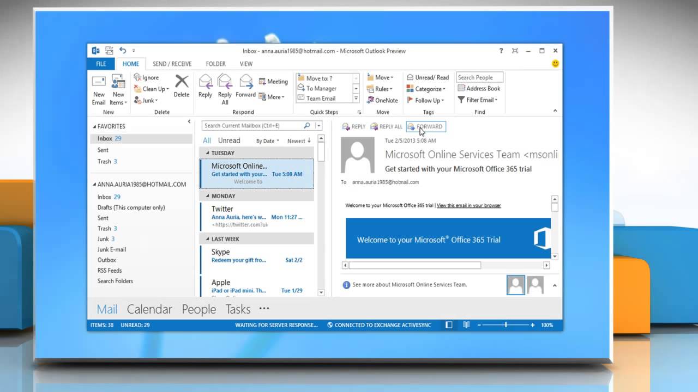
Task: Collapse the people pane chevron
Action: (x=555, y=285)
